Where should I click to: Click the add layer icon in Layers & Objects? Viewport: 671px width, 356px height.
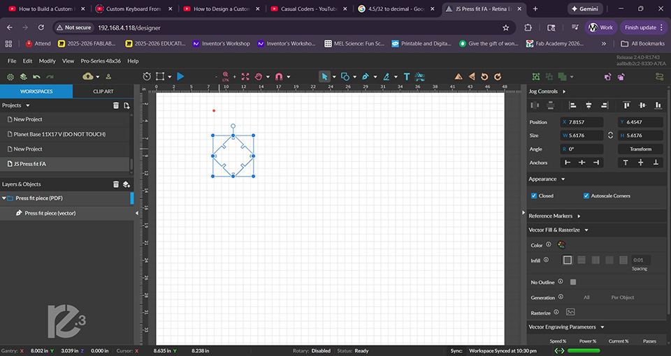pos(127,184)
